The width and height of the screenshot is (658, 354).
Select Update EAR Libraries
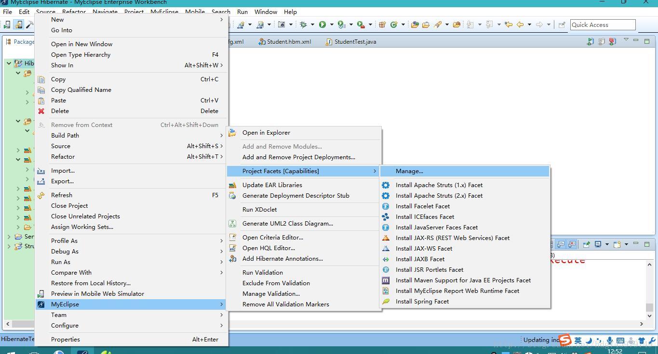point(303,185)
